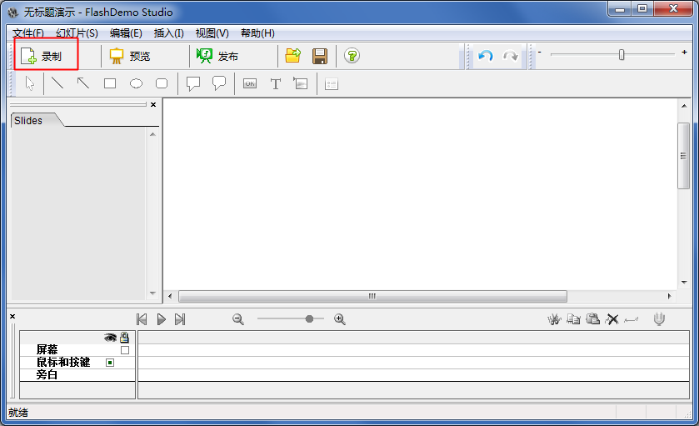Viewport: 699px width, 426px height.
Task: Select the arrow line tool
Action: tap(83, 83)
